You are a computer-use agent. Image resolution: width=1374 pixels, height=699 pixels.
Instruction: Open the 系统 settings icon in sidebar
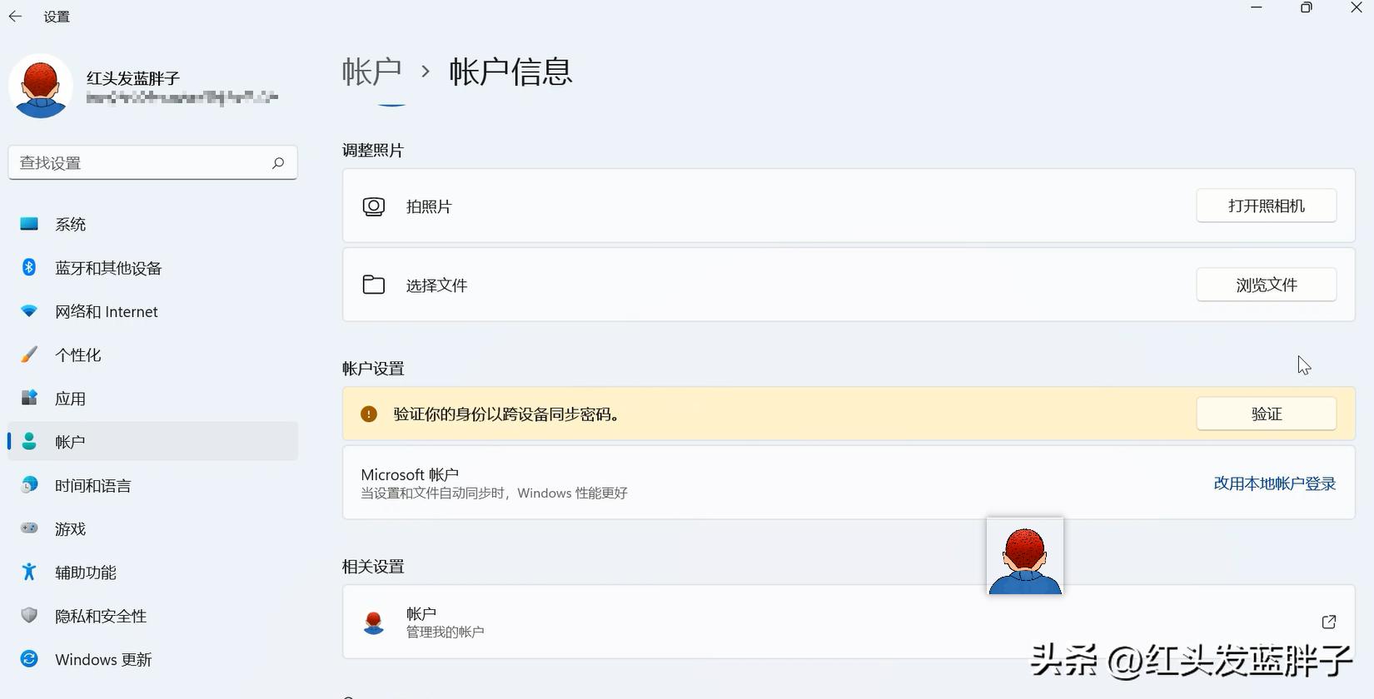pyautogui.click(x=29, y=224)
